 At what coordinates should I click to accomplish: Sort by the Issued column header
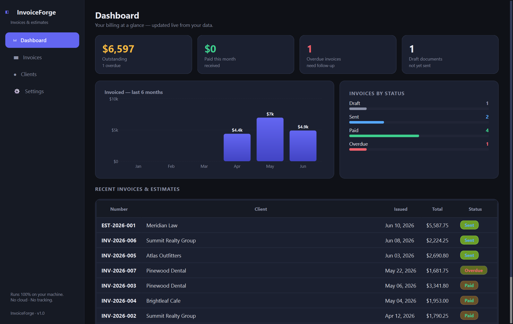pyautogui.click(x=401, y=209)
